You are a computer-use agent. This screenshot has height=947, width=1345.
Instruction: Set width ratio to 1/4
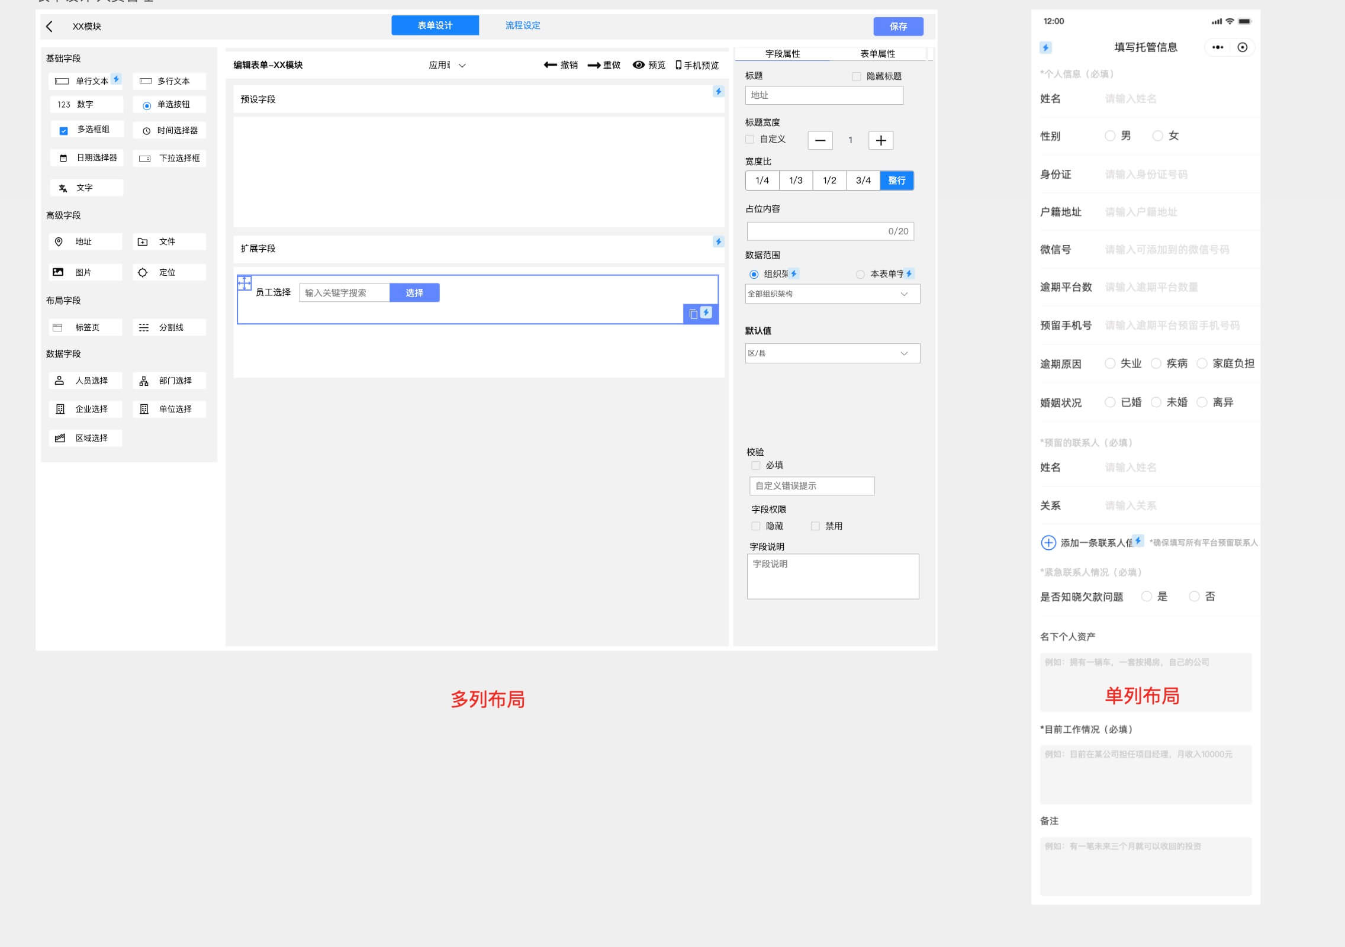[762, 181]
